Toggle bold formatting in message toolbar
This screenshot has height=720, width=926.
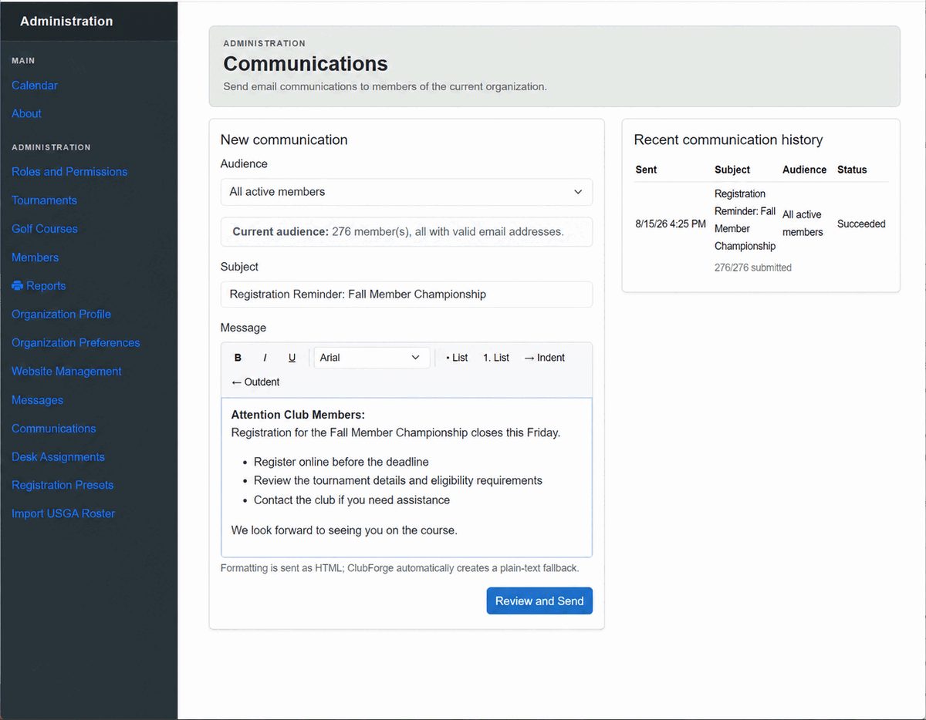[238, 358]
